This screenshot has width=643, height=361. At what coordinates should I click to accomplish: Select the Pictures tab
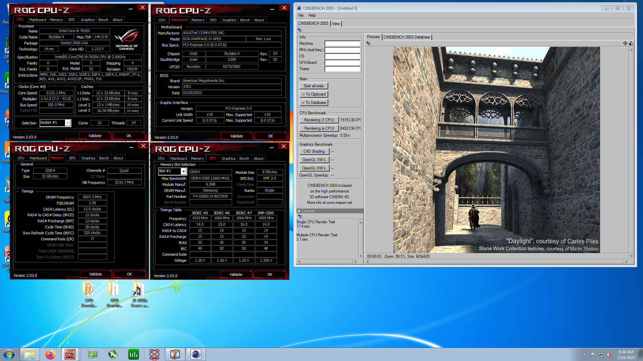point(373,37)
